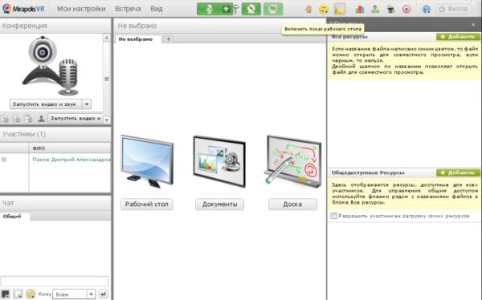Open dropdown arrow next to Запустить видео и звук
482x300 pixels.
point(87,104)
